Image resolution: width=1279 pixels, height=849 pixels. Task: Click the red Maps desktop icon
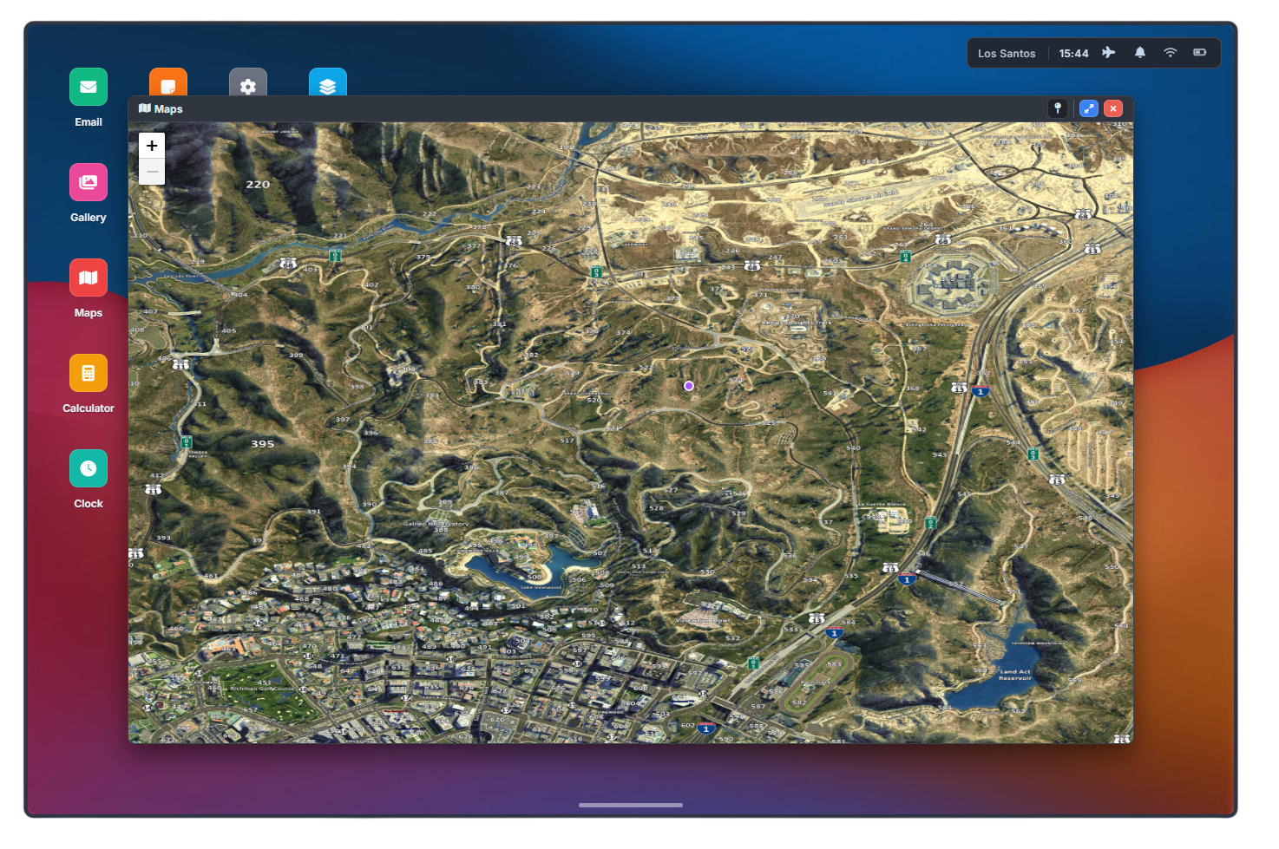(x=89, y=278)
